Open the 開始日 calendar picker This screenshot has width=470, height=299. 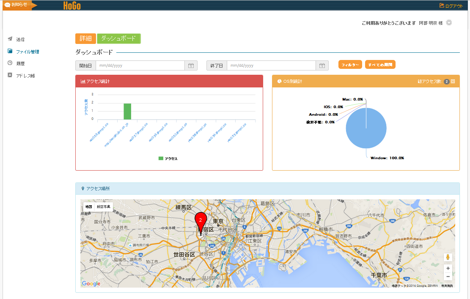(190, 65)
